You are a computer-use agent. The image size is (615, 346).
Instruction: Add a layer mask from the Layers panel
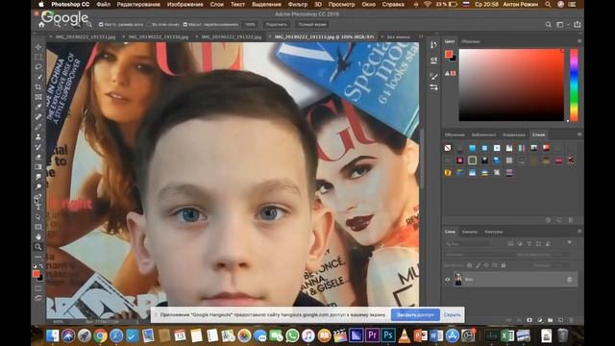(x=529, y=320)
